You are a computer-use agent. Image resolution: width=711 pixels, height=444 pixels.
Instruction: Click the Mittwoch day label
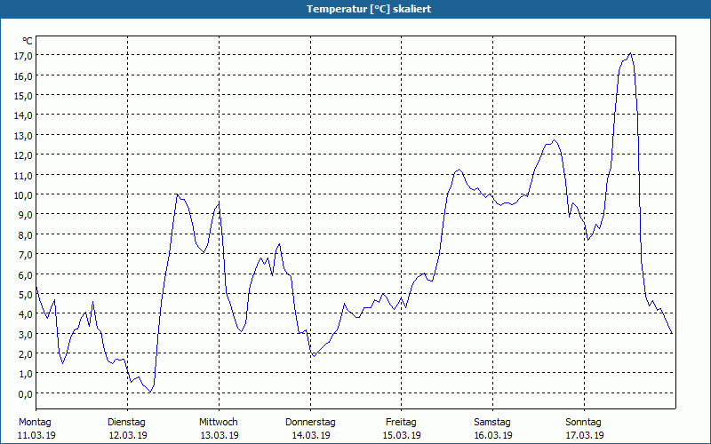218,423
